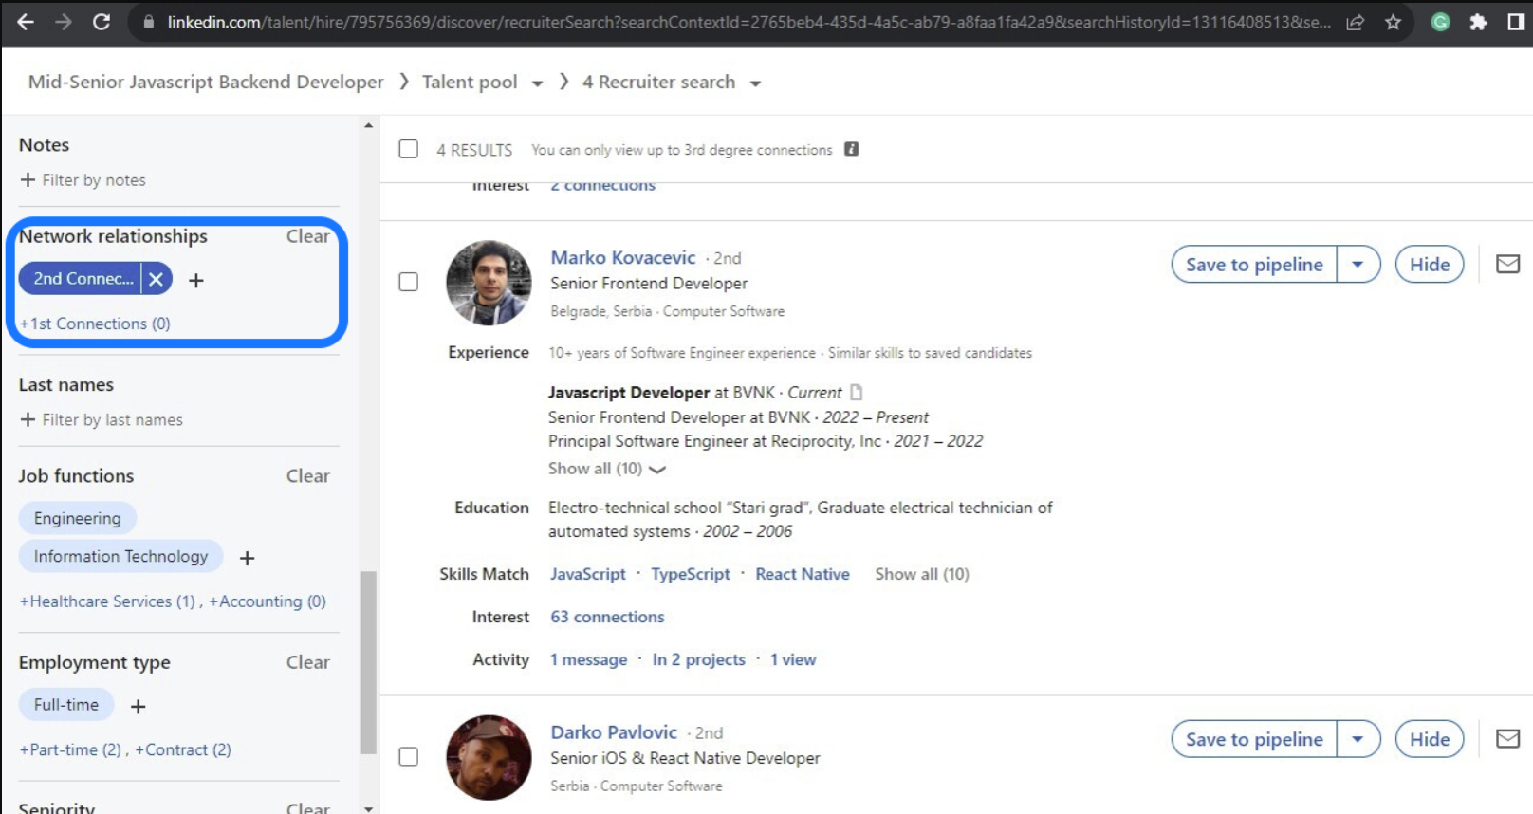Select Darko Pavlovic's checkbox
Viewport: 1533px width, 814px height.
coord(409,756)
